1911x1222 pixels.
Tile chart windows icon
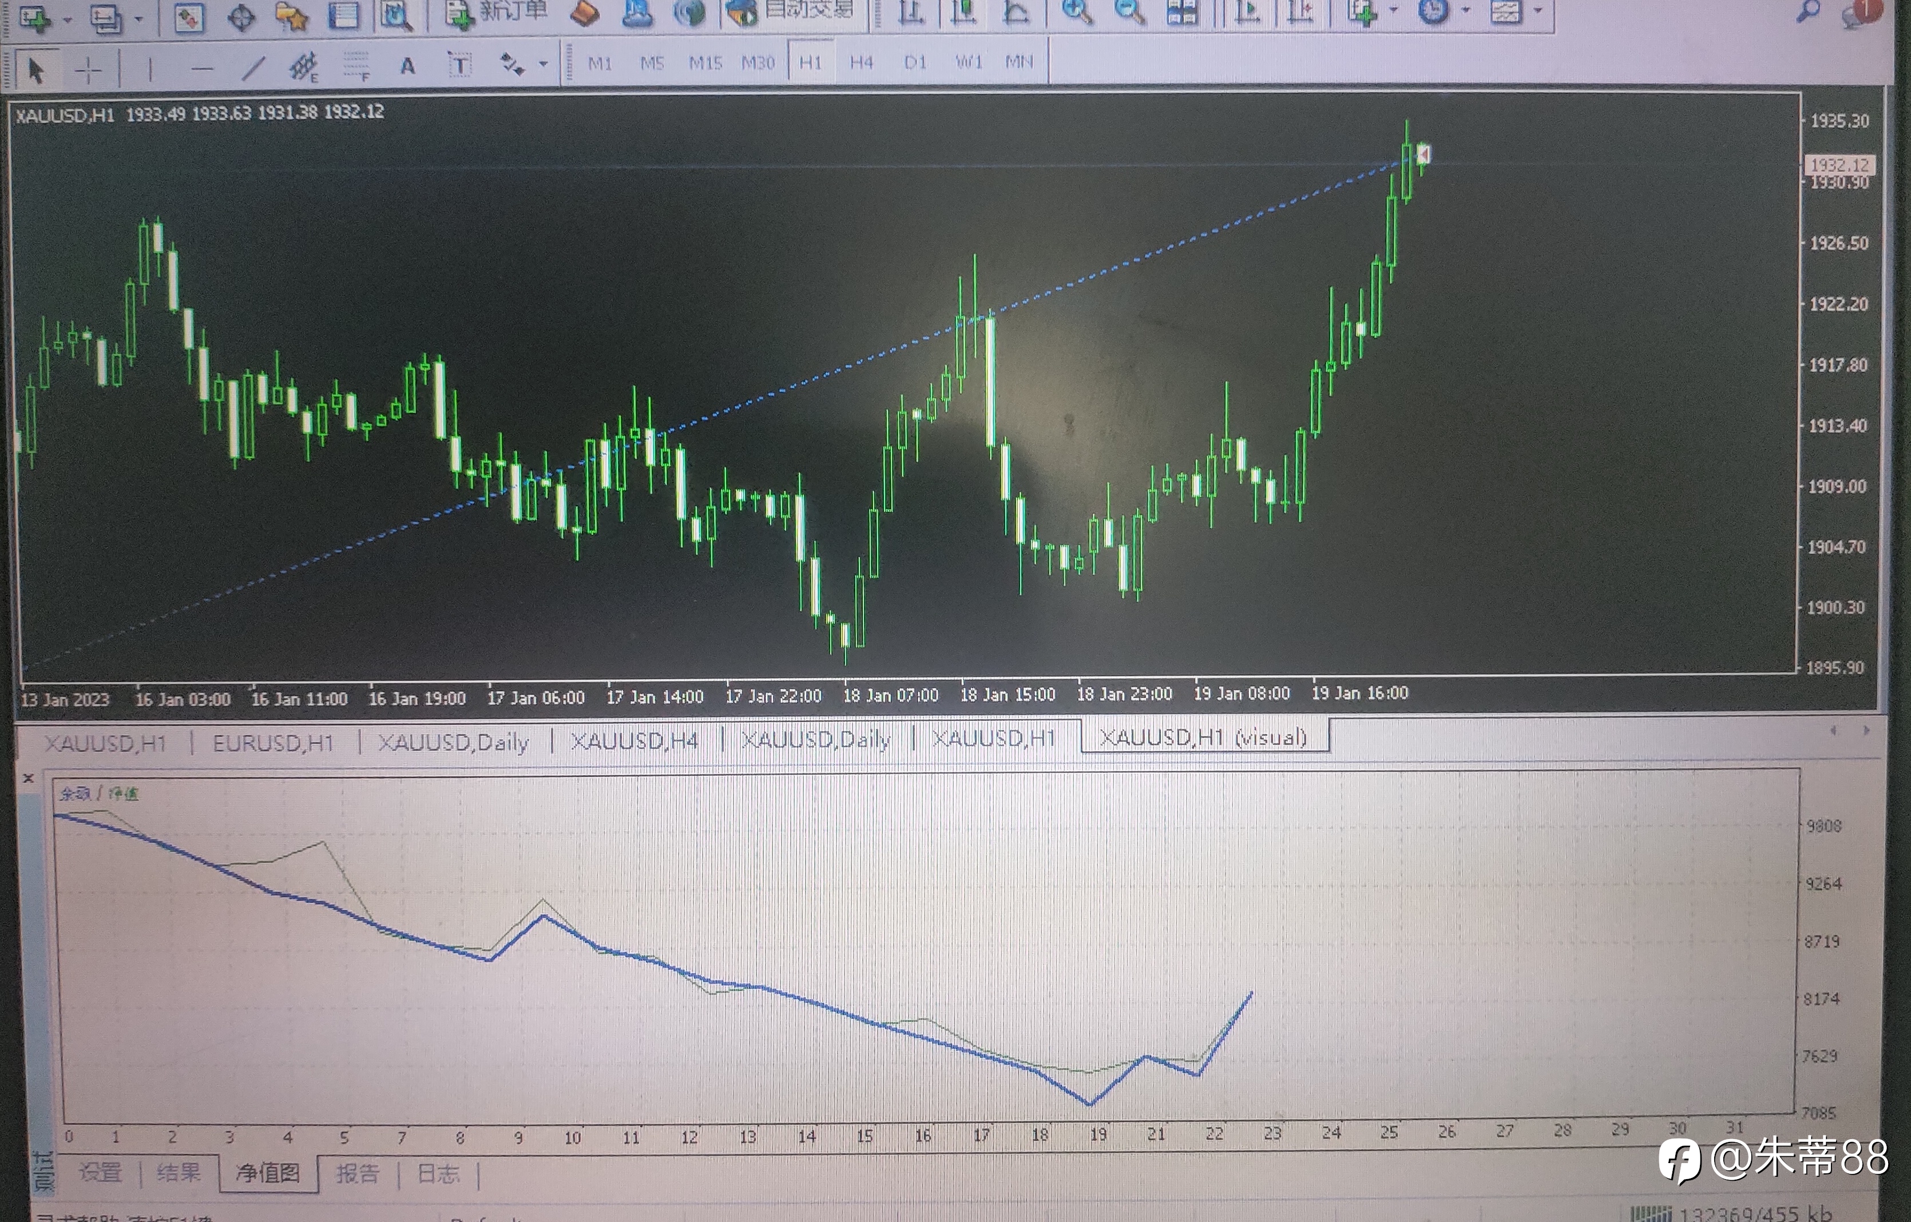coord(1182,12)
